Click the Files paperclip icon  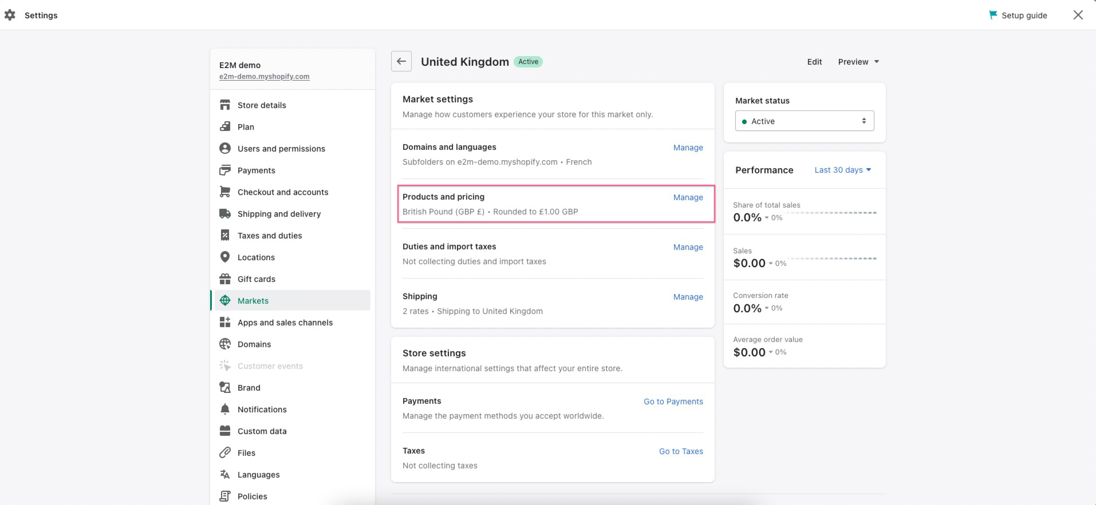tap(225, 453)
